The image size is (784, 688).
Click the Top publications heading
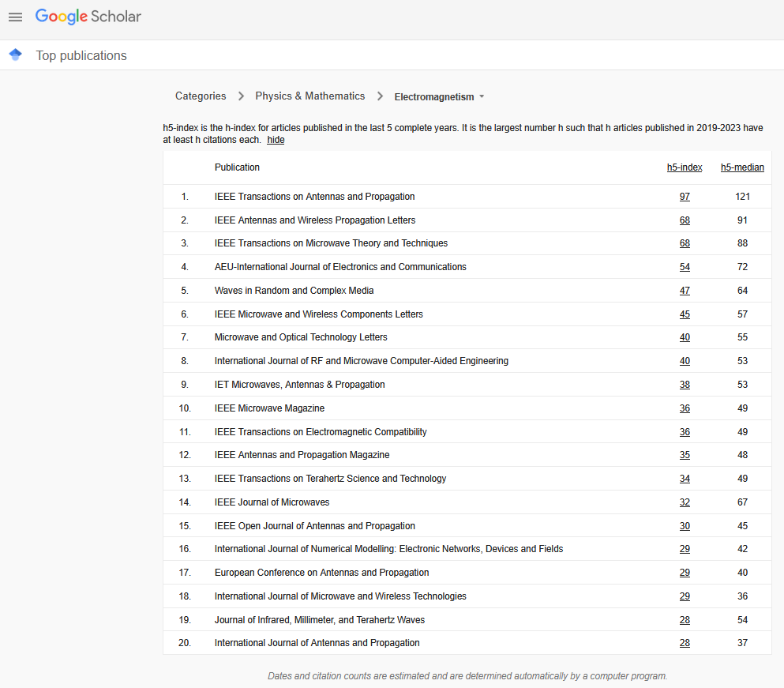click(x=81, y=55)
